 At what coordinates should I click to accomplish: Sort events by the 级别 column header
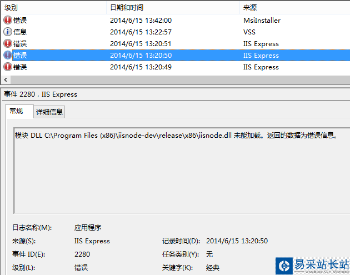click(x=53, y=8)
